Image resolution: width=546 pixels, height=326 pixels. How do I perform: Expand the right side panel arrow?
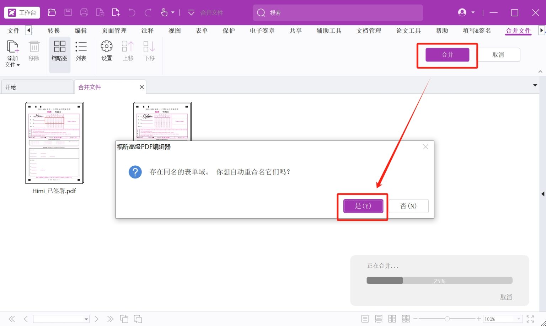[x=543, y=194]
